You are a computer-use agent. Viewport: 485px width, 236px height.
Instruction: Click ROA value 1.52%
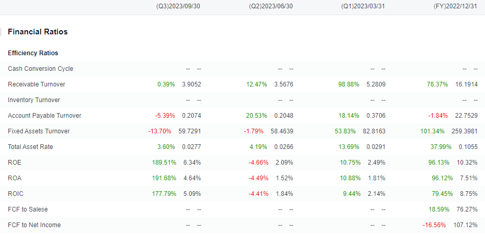[284, 178]
